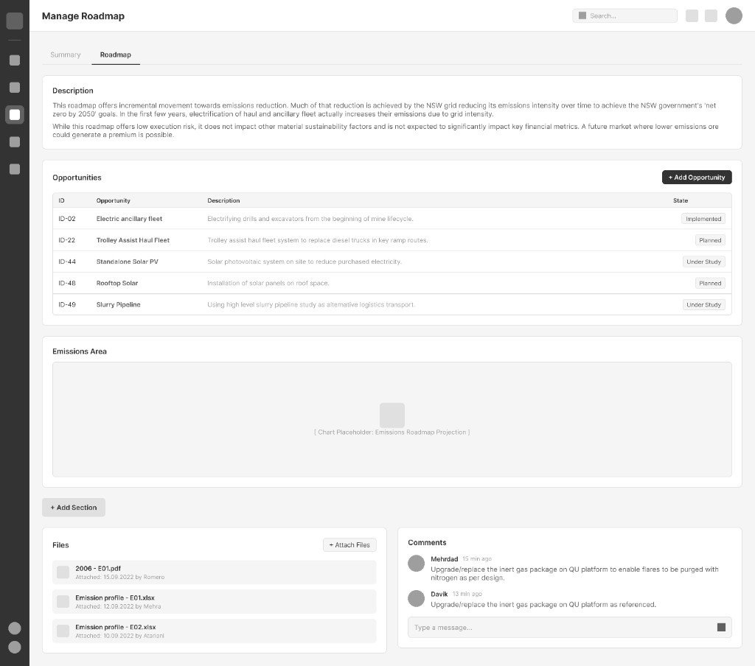Click the Manage Roadmap page title
Screen dimensions: 755x666
(x=83, y=16)
